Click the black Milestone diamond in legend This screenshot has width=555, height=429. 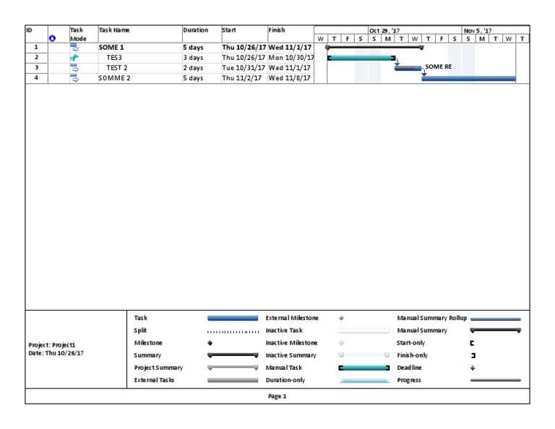(210, 343)
